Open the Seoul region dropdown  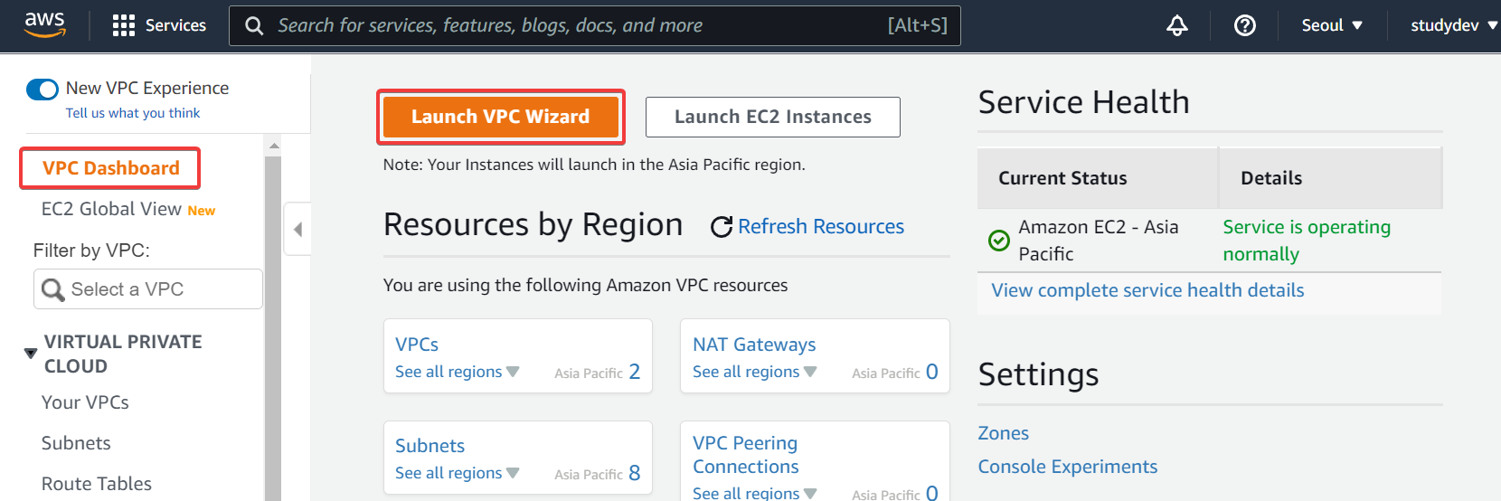1332,25
